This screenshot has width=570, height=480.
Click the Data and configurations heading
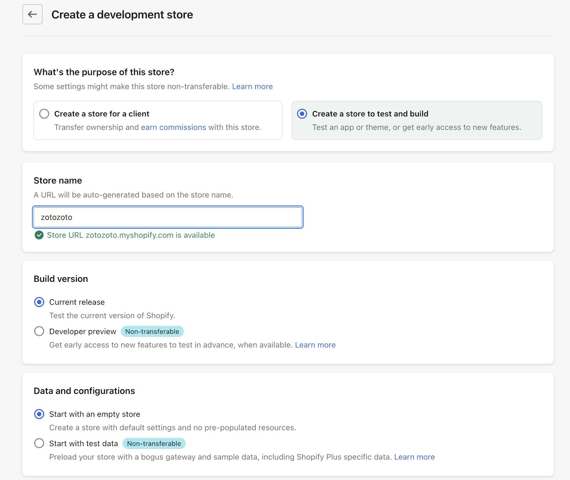pos(84,391)
